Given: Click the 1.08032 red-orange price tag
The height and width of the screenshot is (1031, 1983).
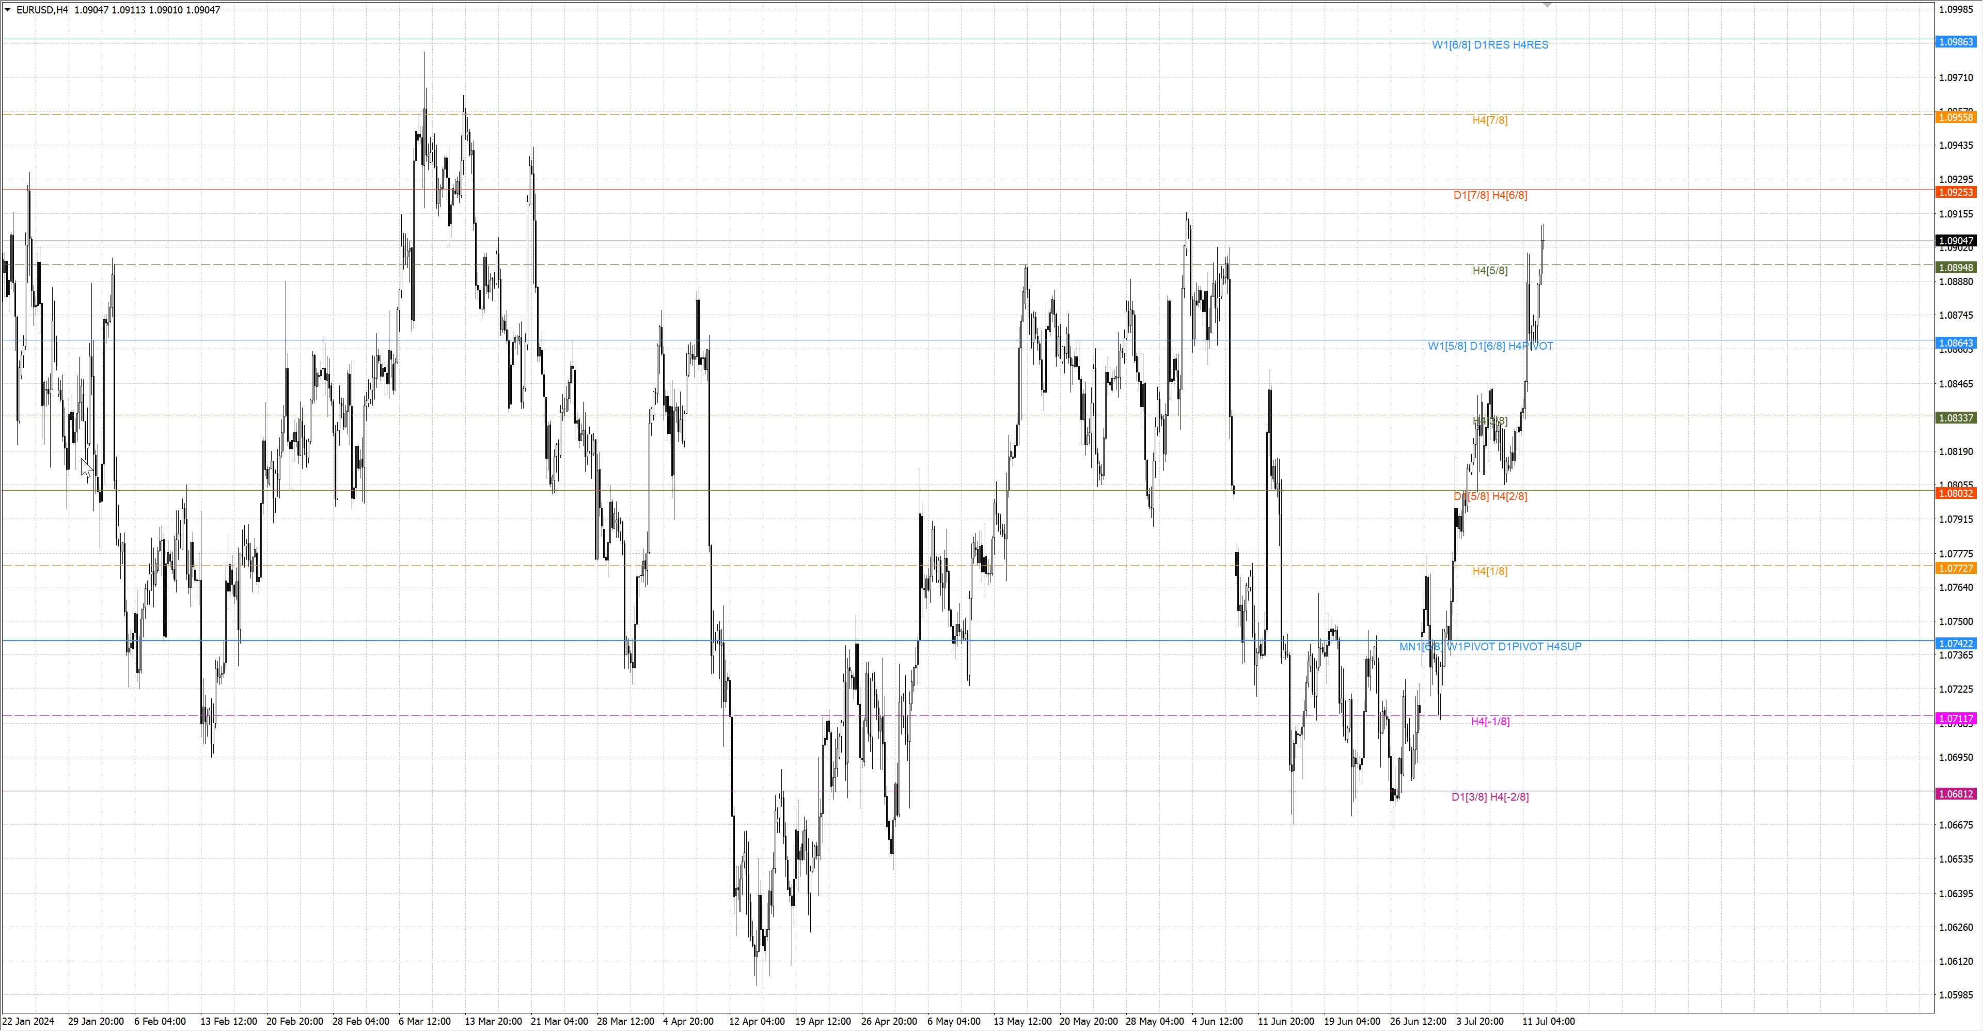Looking at the screenshot, I should [1955, 494].
